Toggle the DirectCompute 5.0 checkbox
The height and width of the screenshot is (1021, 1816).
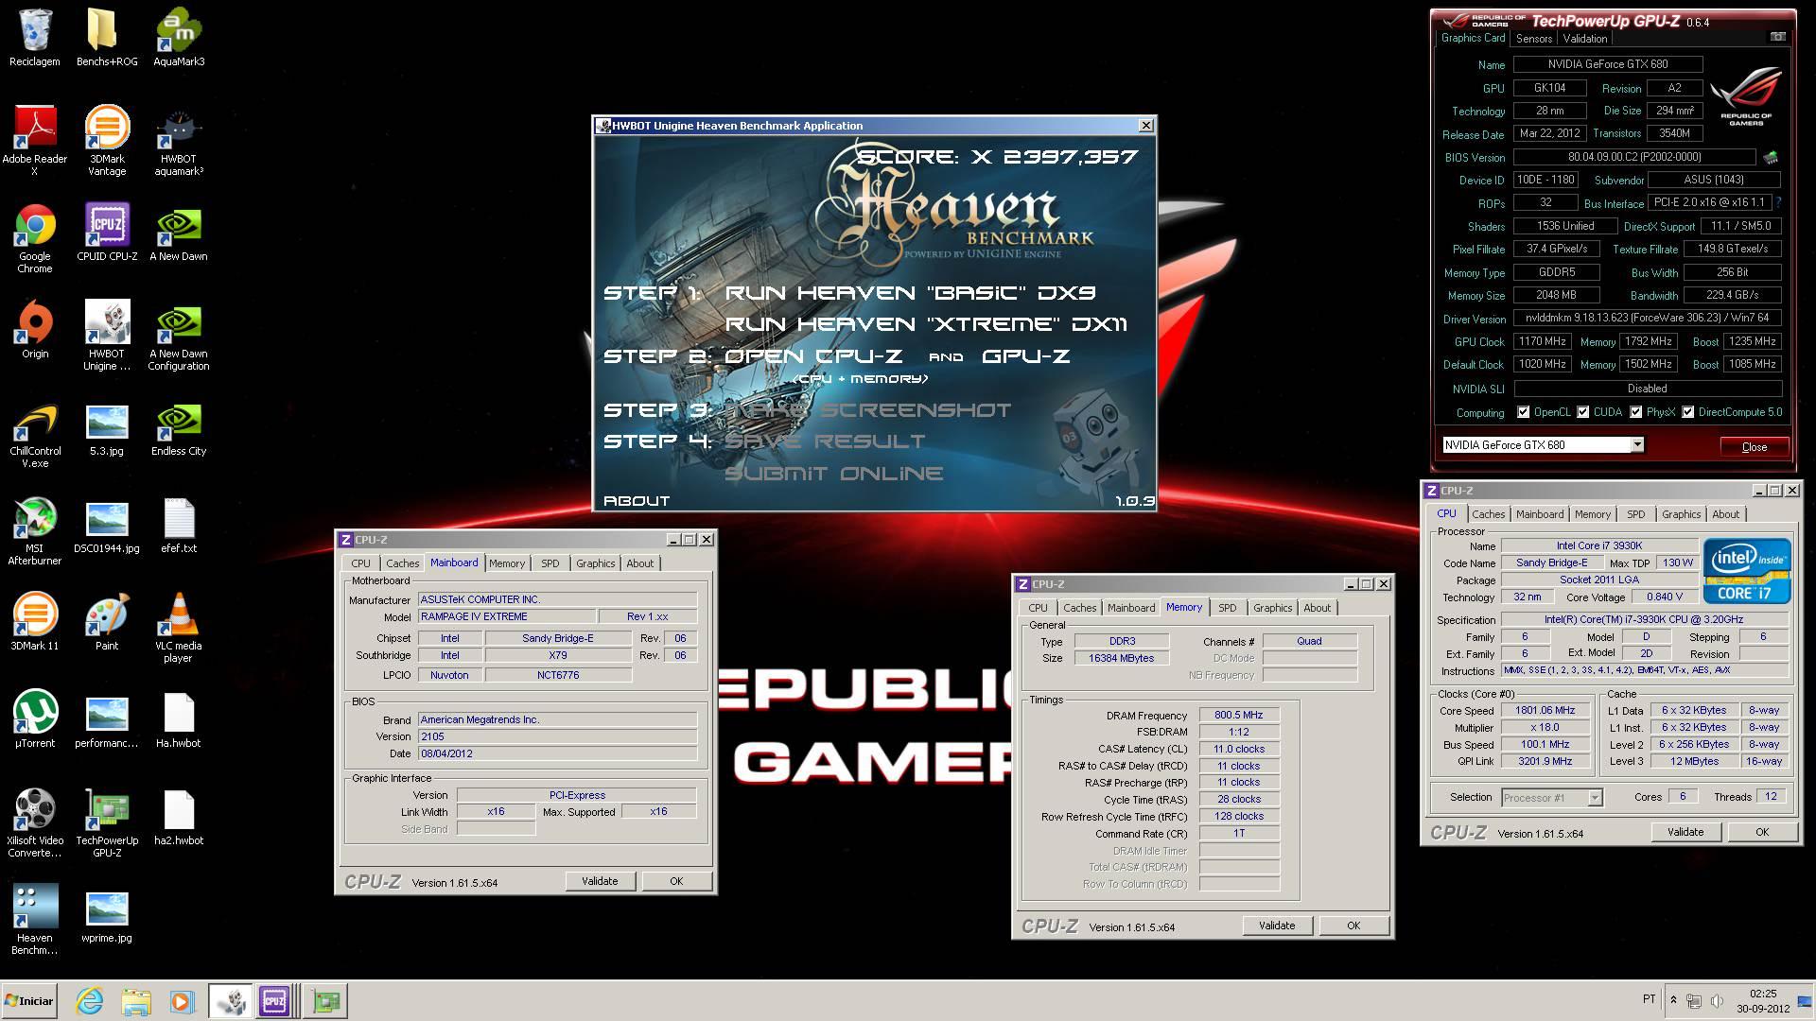click(x=1687, y=412)
